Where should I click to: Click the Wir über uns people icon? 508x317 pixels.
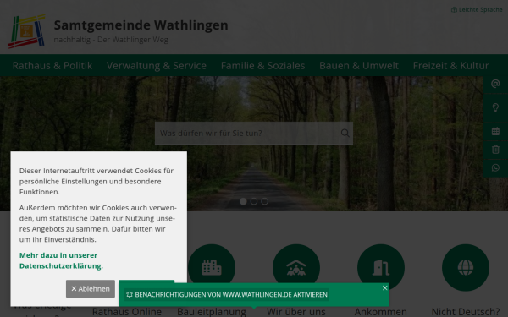point(296,267)
